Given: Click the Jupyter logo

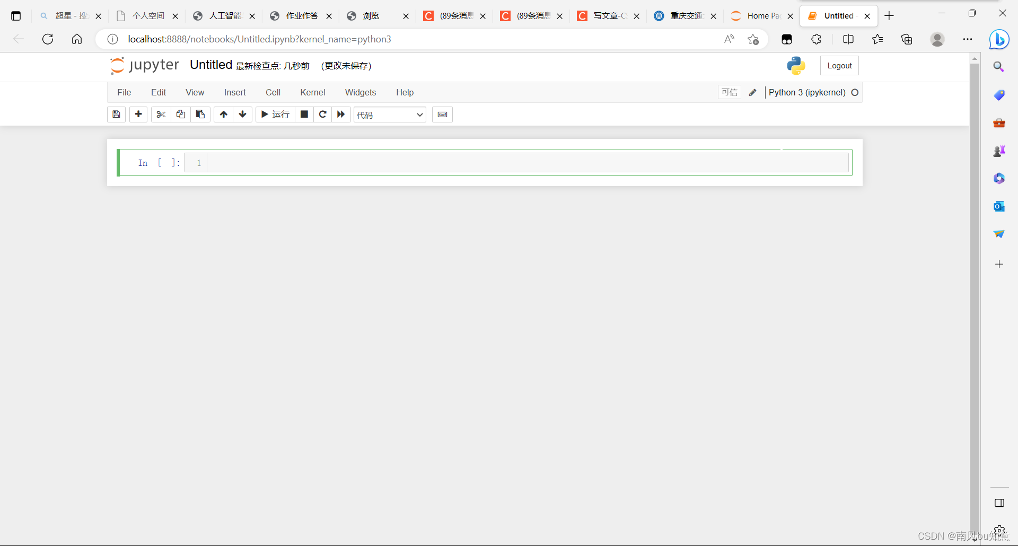Looking at the screenshot, I should coord(144,65).
